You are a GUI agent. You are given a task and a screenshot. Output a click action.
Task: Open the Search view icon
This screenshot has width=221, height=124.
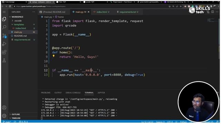[4, 27]
